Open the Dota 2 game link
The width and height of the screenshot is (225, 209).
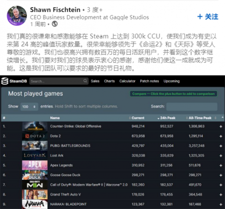(56, 136)
